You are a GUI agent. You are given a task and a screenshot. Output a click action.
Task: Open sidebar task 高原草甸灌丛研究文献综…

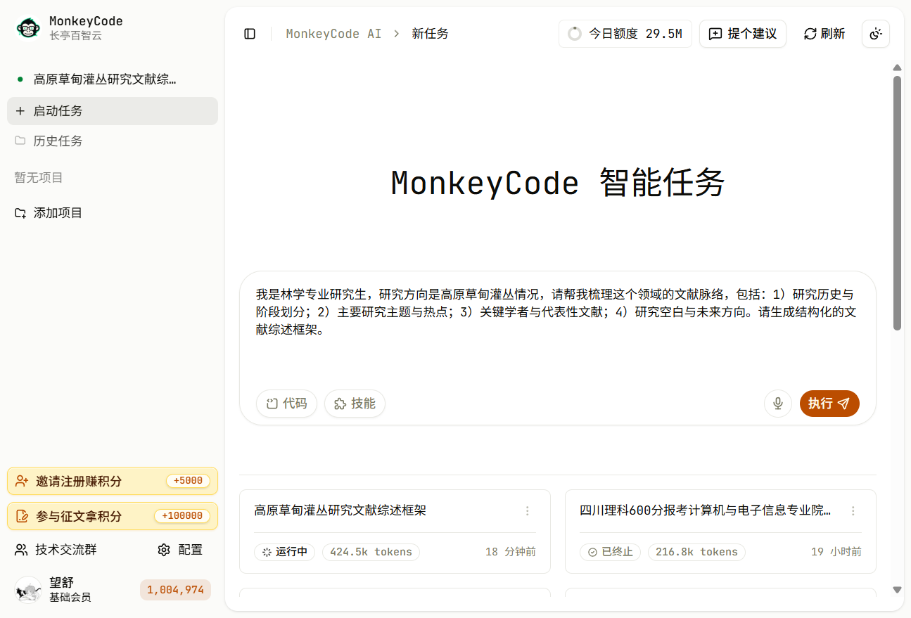pos(113,79)
